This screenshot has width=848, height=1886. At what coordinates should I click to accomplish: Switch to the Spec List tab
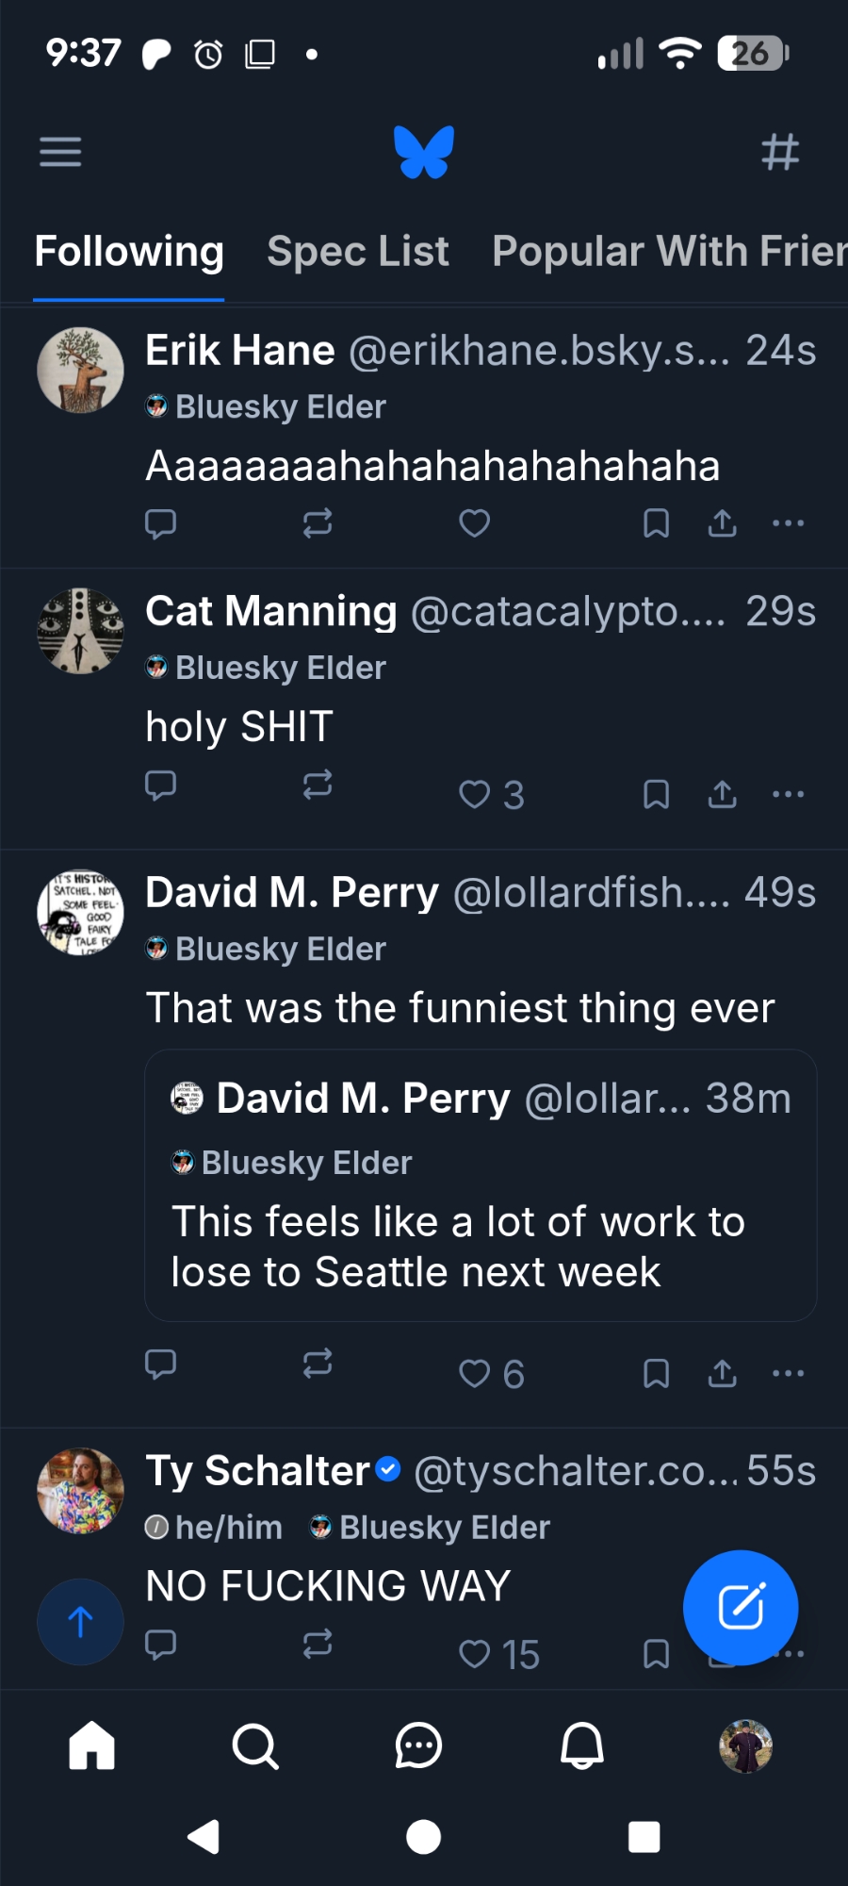pos(358,252)
